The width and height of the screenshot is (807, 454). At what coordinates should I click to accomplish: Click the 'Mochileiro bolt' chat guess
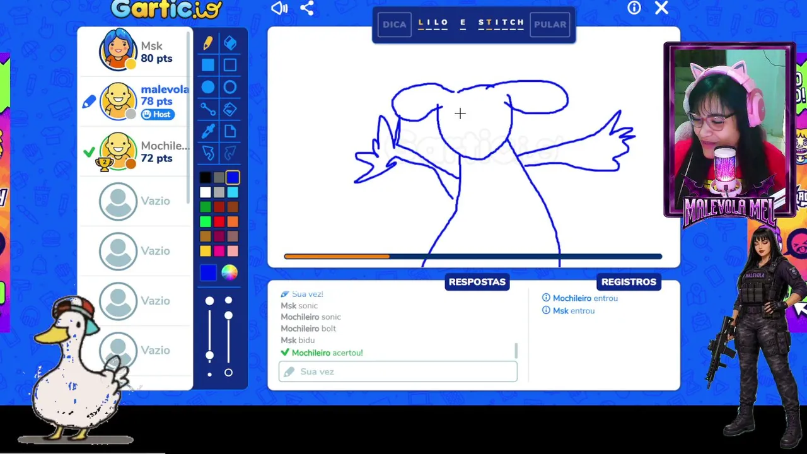click(308, 329)
